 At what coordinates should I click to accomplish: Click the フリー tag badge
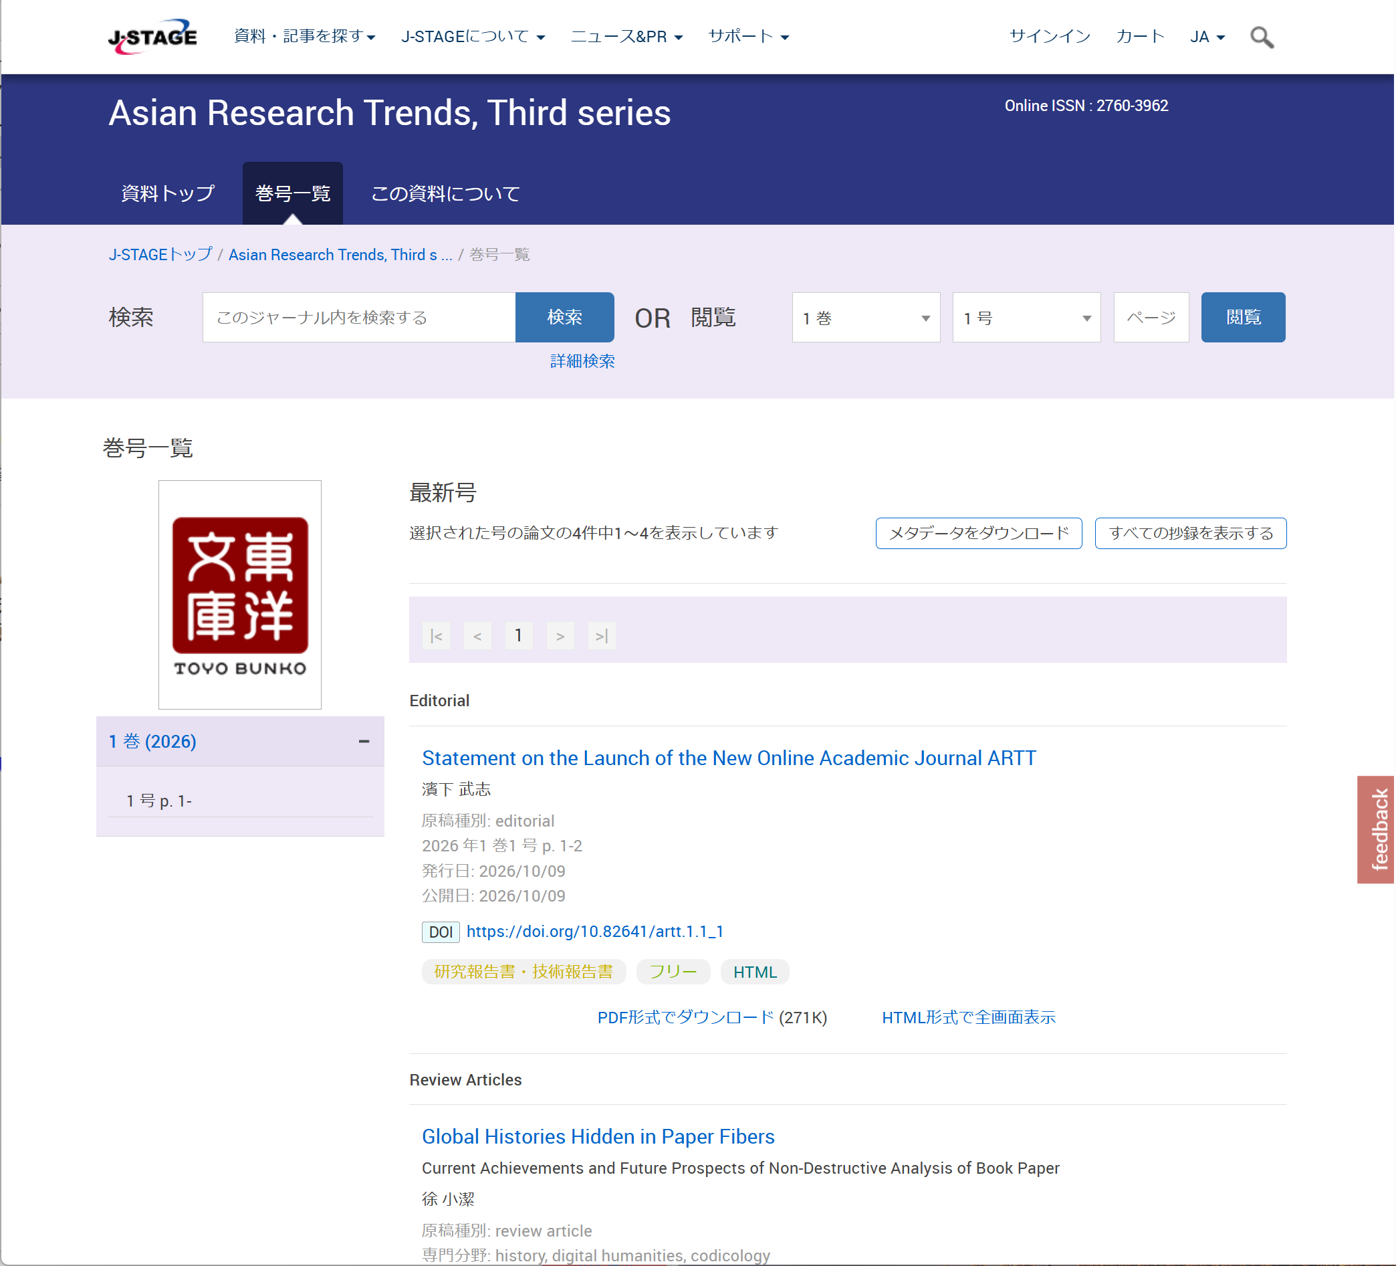[x=673, y=972]
